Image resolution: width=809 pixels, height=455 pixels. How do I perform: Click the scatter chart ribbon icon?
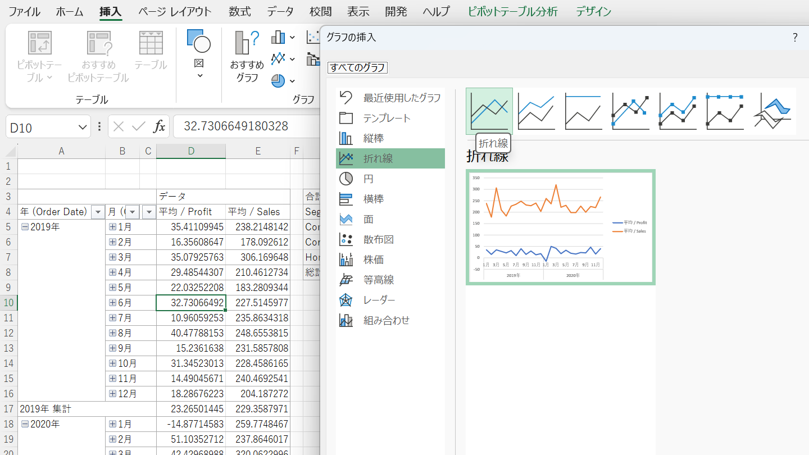(x=312, y=38)
